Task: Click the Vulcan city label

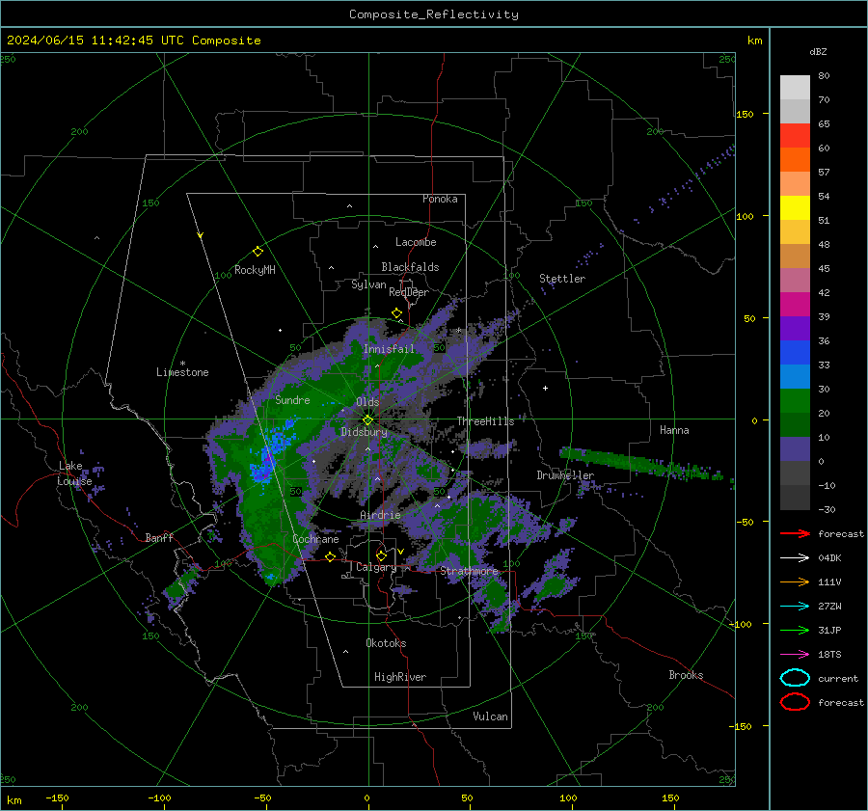Action: pos(490,716)
